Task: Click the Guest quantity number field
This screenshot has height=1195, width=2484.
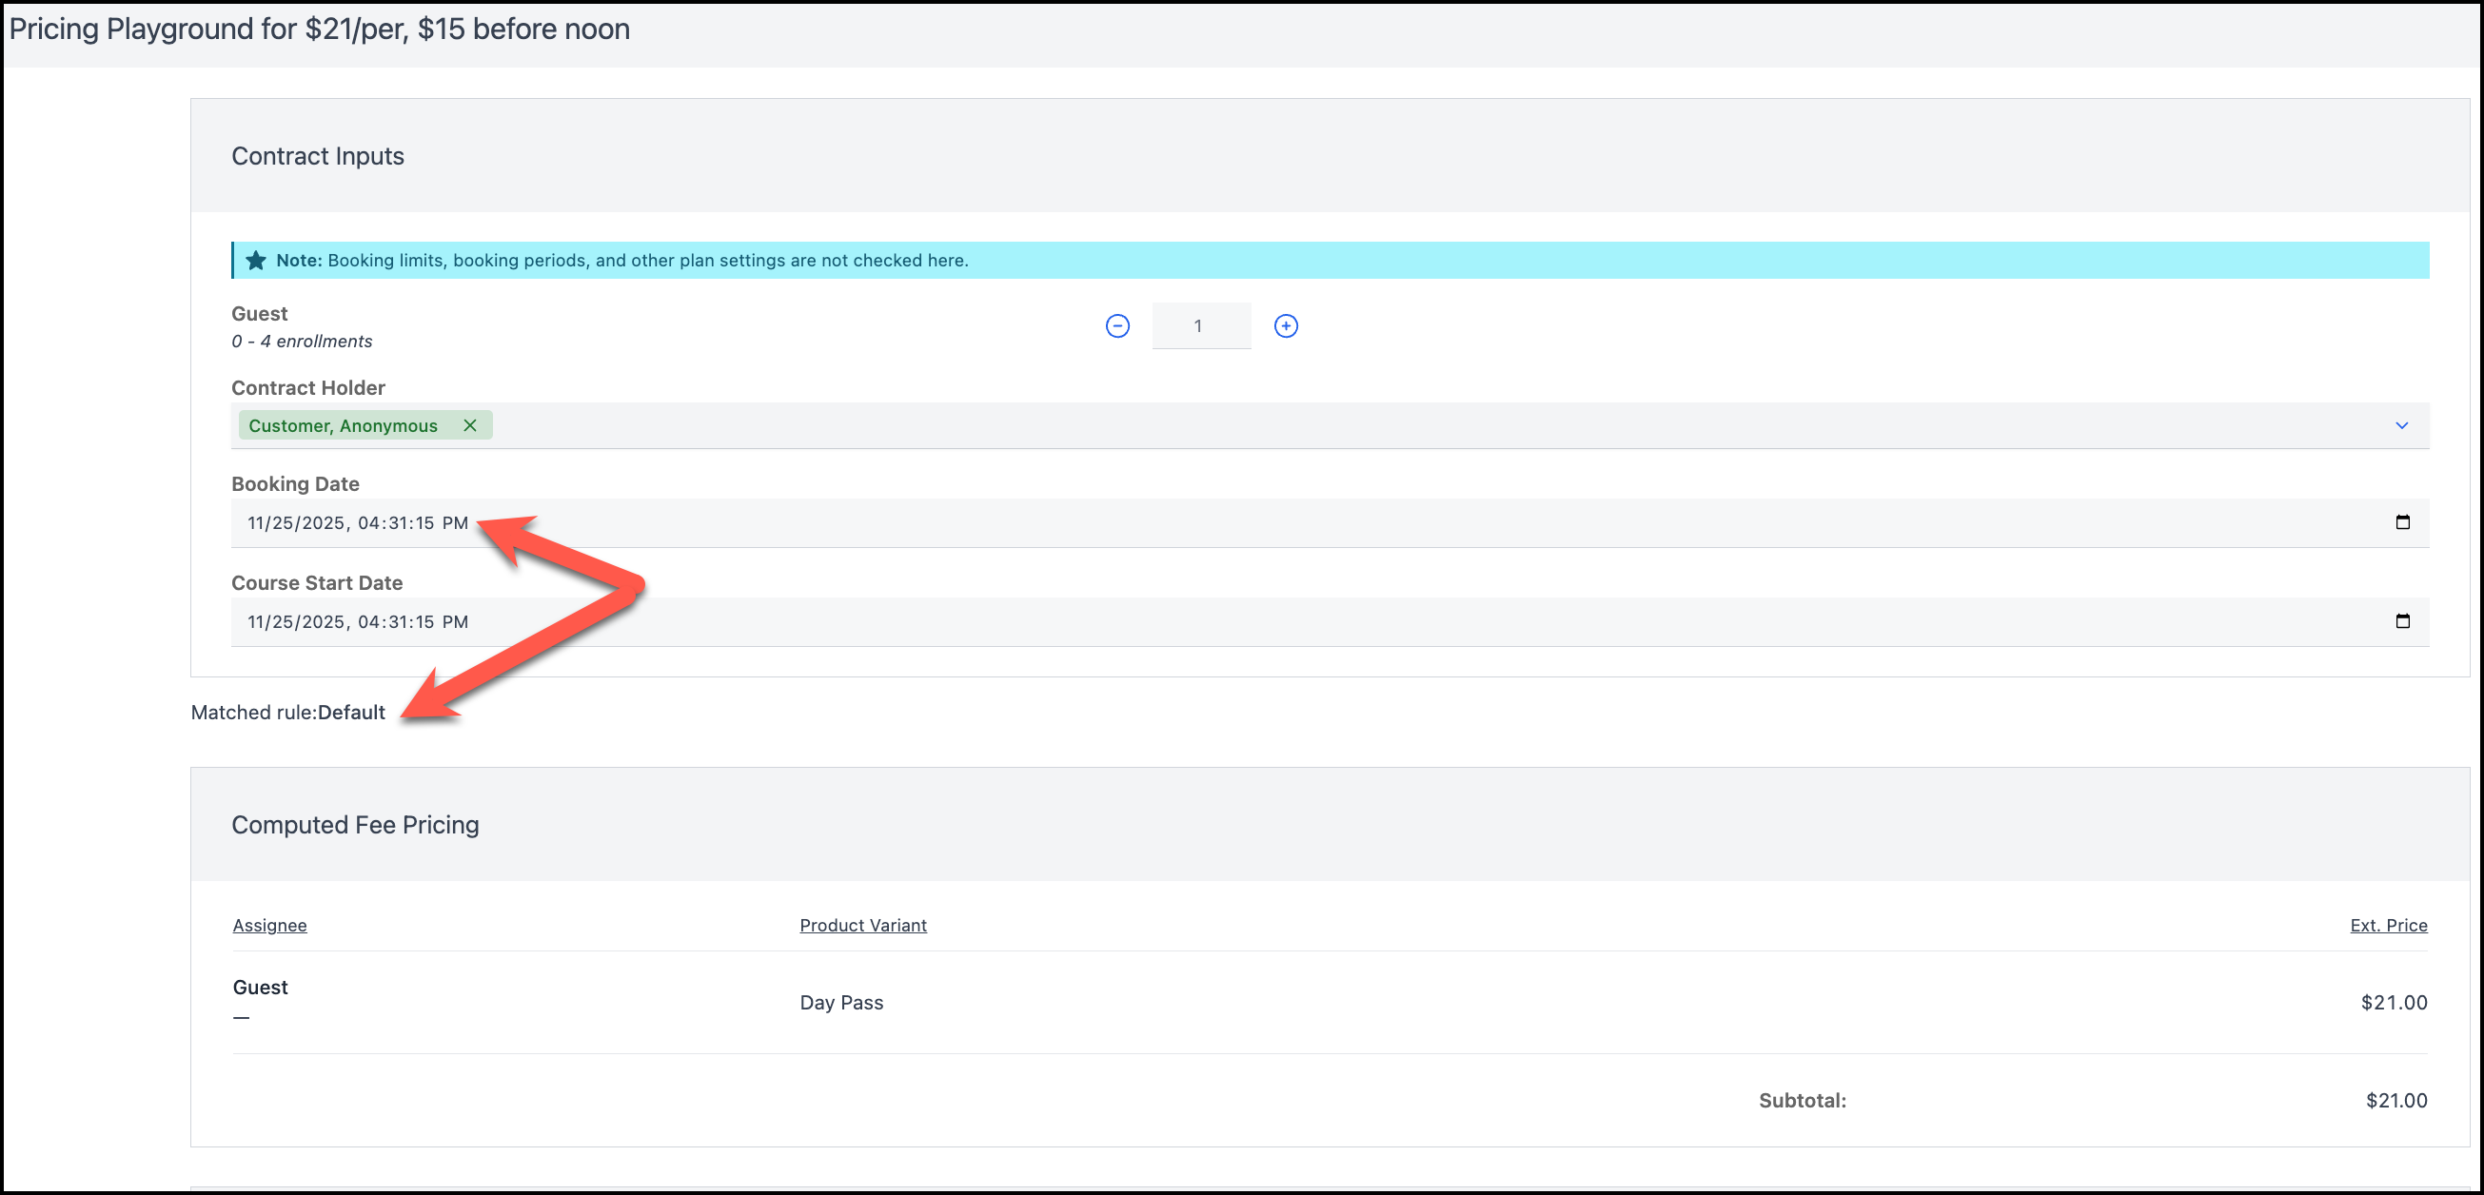Action: [1200, 325]
